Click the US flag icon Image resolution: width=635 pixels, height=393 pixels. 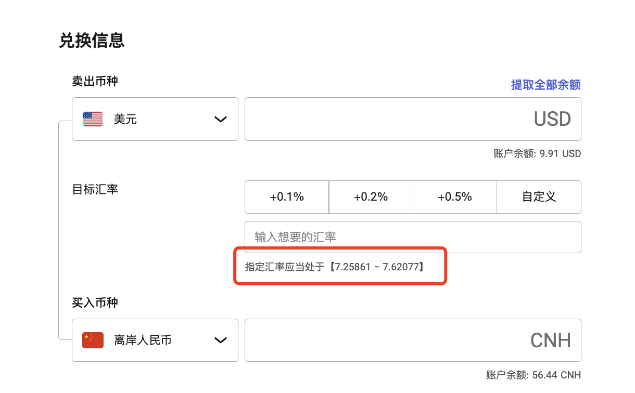point(93,120)
